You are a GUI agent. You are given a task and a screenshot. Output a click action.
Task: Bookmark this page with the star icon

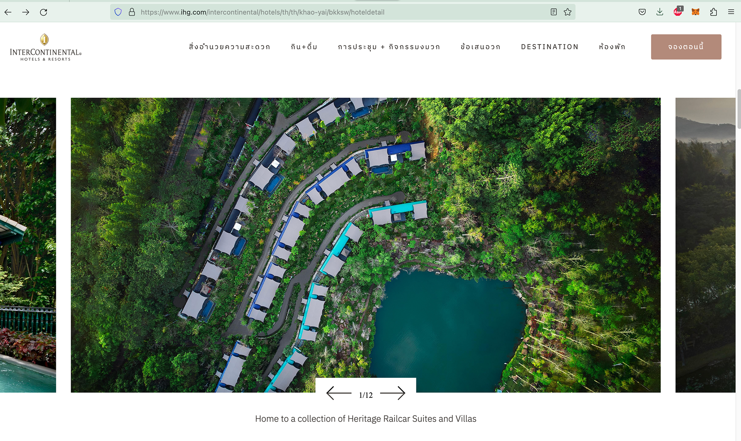pos(568,12)
